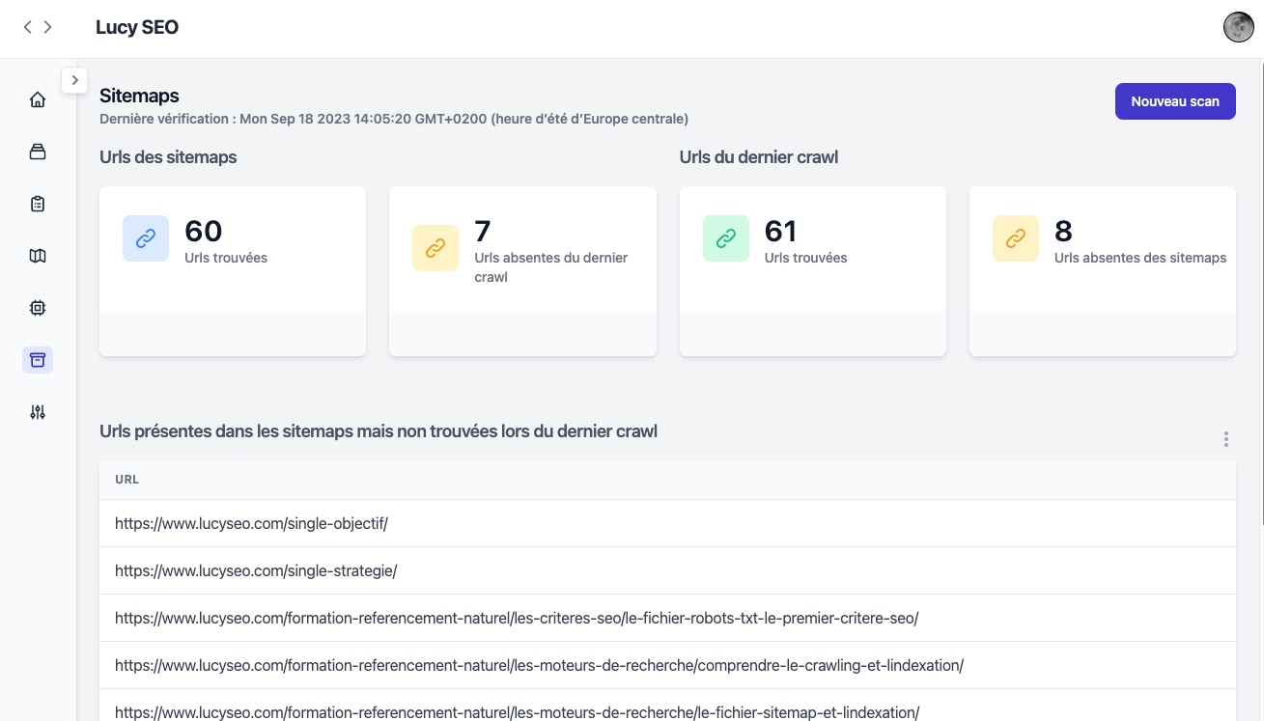1264x721 pixels.
Task: Click the Urls des sitemaps heading
Action: click(168, 157)
